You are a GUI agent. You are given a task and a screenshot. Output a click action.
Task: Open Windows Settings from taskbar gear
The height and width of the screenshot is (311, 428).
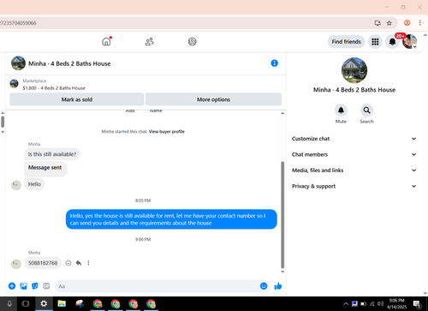point(44,303)
